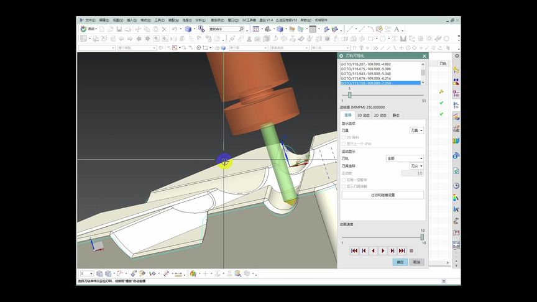The image size is (537, 302).
Task: Play the tool path backward
Action: pos(373,250)
